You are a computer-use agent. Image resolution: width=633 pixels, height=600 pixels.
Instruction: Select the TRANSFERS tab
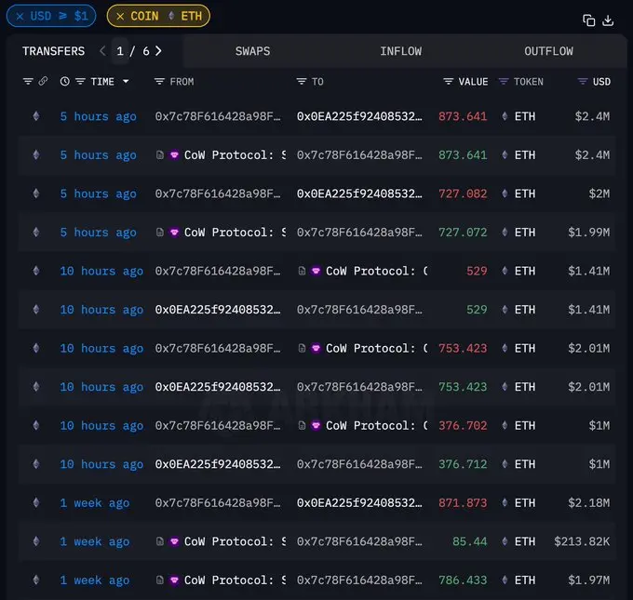(53, 51)
